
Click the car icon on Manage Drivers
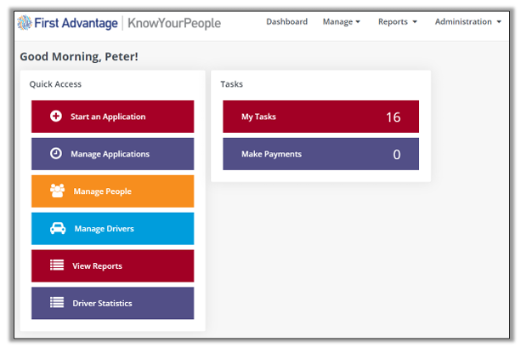pos(58,229)
